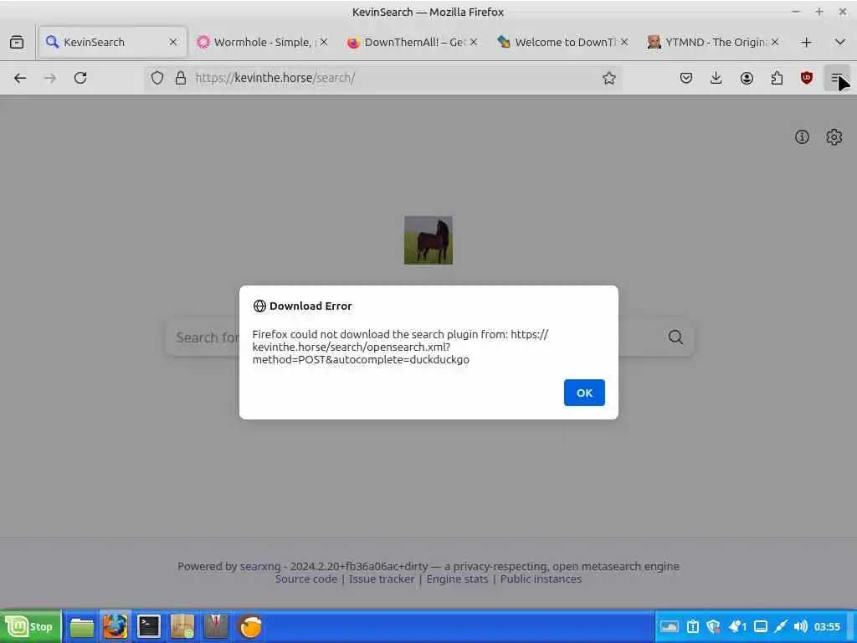Open the package box taskbar icon

(182, 626)
